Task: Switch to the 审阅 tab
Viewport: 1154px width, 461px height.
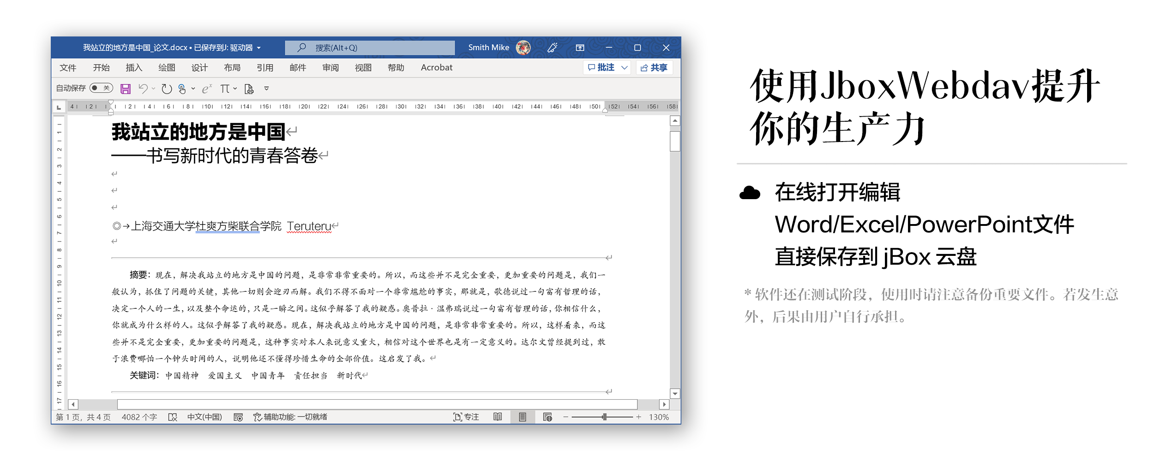Action: (331, 68)
